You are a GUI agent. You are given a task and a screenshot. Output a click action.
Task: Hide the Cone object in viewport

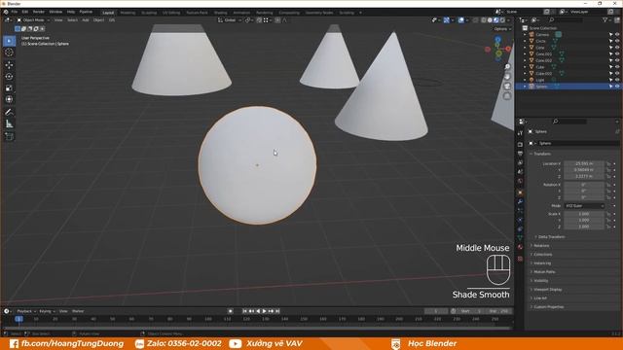617,48
